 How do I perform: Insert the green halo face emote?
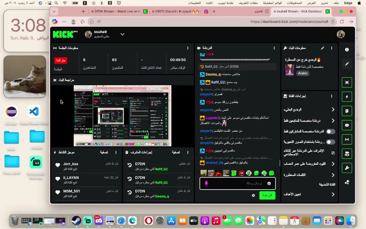[x=234, y=173]
